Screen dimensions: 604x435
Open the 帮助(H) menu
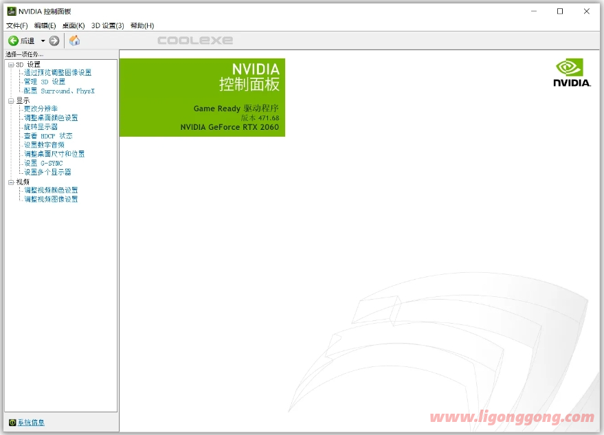coord(142,26)
